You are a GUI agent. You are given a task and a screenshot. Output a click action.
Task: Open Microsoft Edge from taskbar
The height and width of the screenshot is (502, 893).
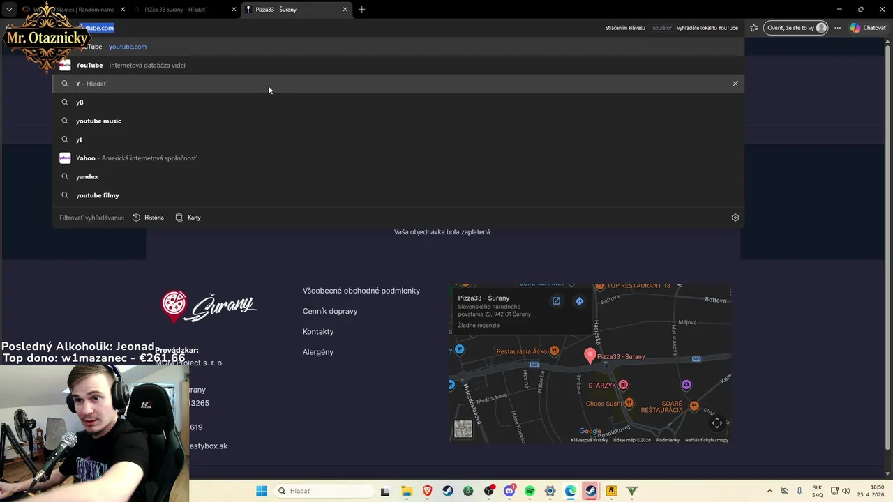click(x=571, y=491)
